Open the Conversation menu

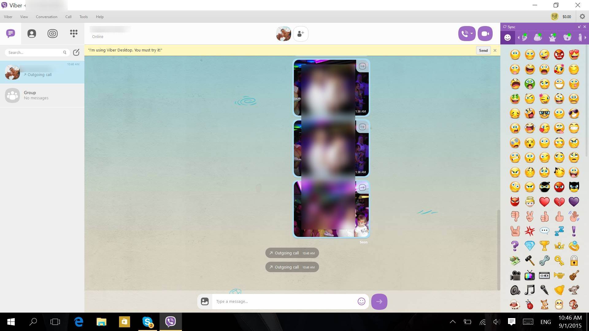coord(46,17)
